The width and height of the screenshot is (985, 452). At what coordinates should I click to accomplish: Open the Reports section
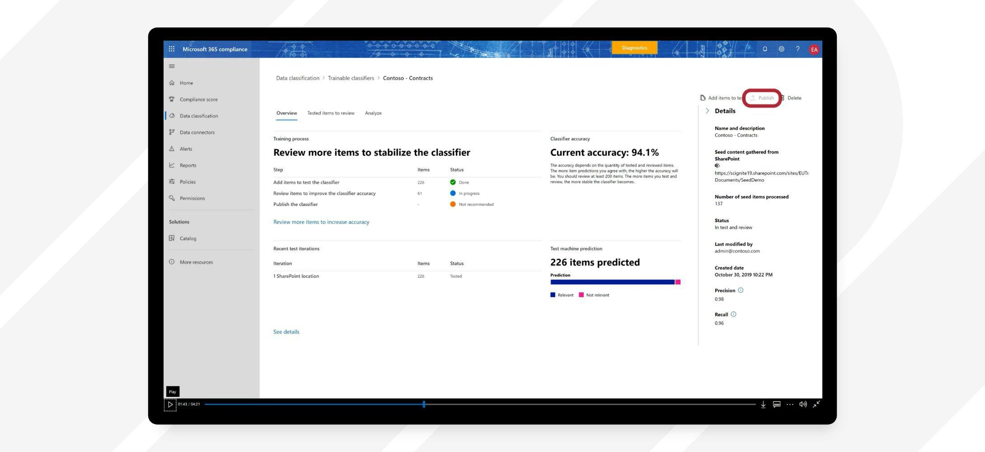pos(188,165)
